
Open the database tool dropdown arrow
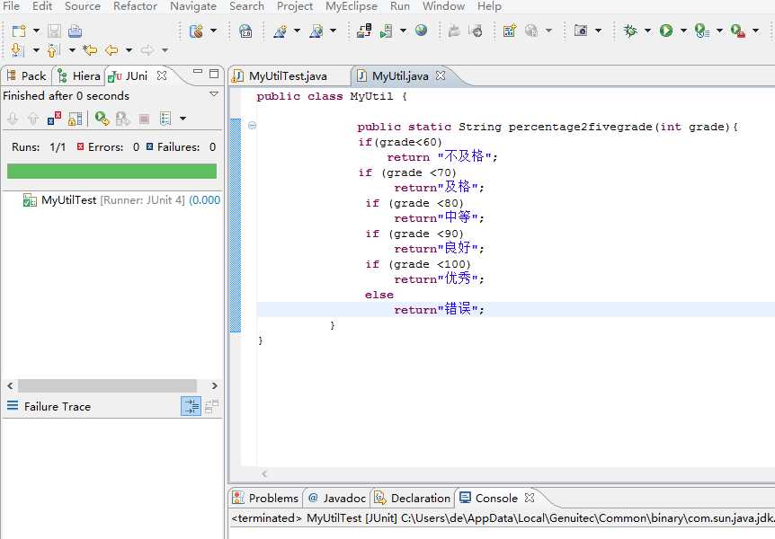(x=213, y=31)
